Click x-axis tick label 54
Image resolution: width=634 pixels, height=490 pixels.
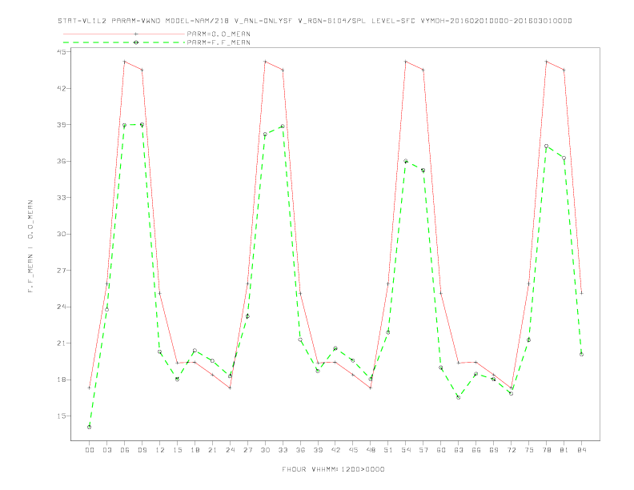[406, 450]
